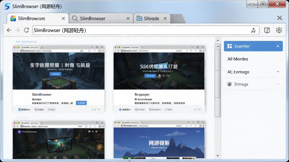
Task: Switch to the Slloade tab
Action: coord(152,18)
